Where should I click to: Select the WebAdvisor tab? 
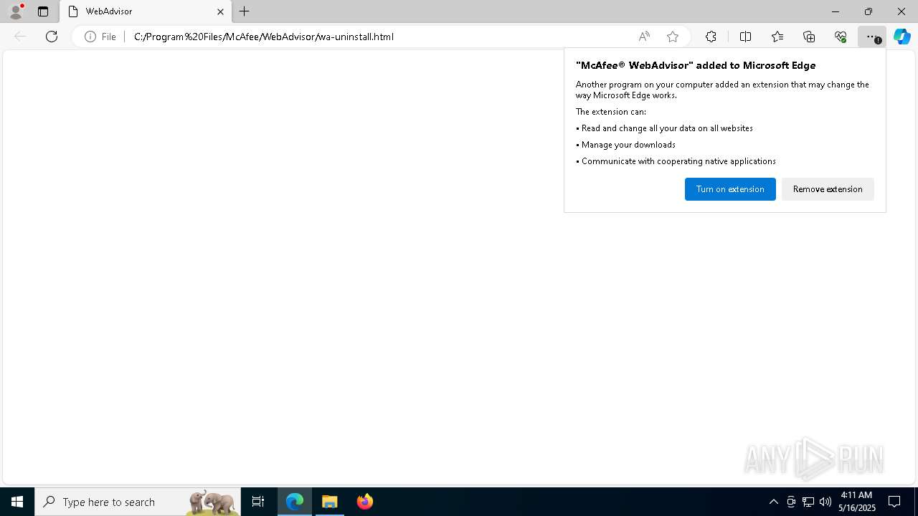(146, 11)
